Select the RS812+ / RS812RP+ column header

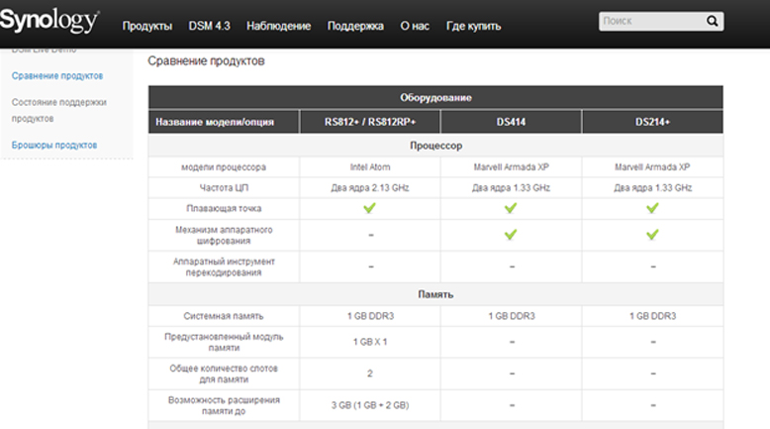click(370, 122)
